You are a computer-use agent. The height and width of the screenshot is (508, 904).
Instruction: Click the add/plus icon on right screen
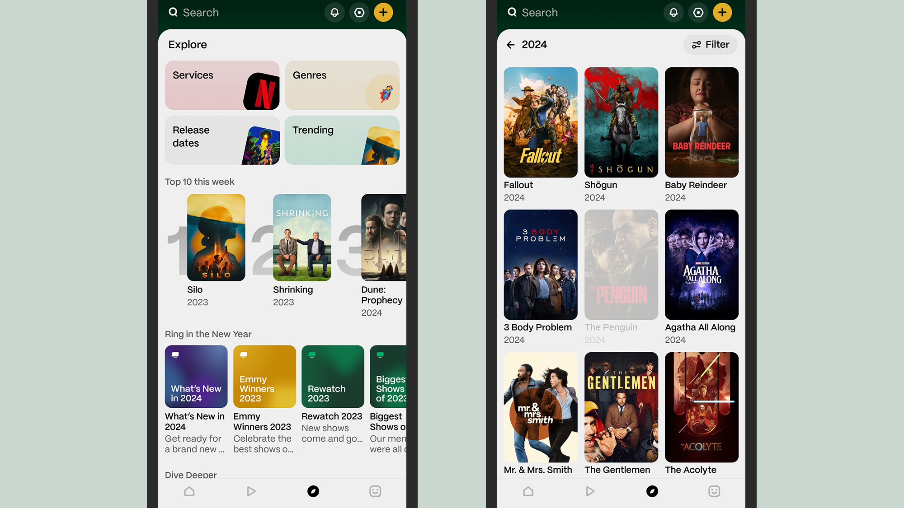tap(723, 12)
